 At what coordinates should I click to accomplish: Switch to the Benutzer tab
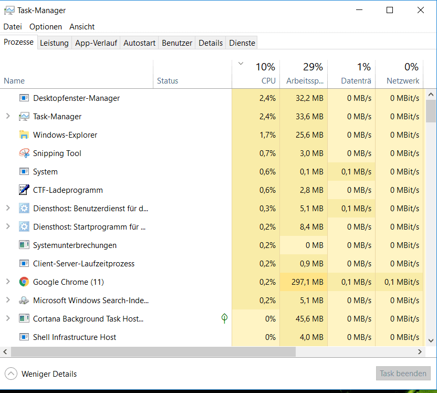click(177, 43)
